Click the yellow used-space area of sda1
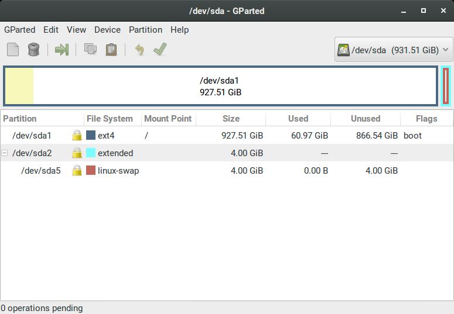454x314 pixels. point(19,86)
